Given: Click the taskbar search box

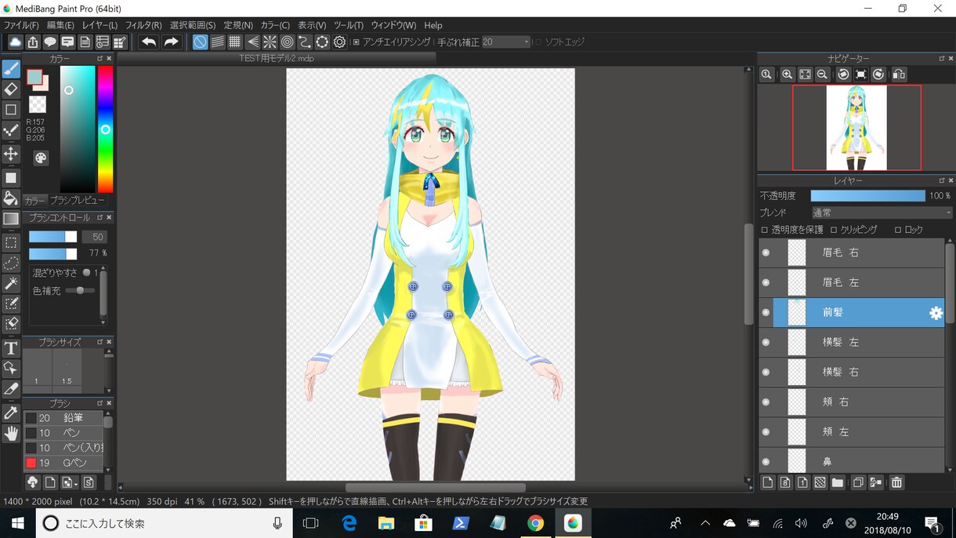Looking at the screenshot, I should click(163, 523).
